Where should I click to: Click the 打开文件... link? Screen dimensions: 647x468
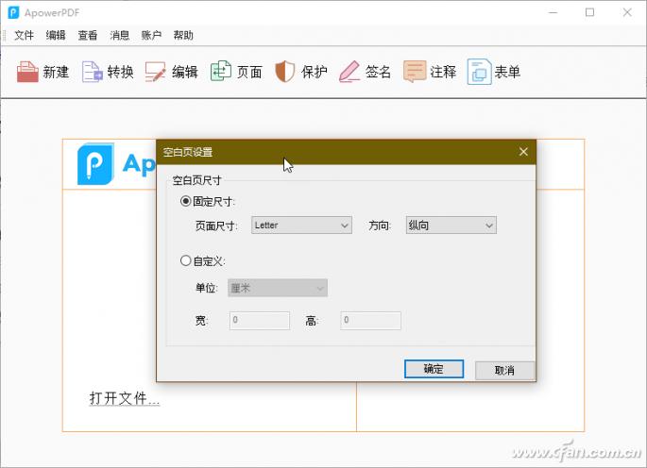[x=125, y=398]
